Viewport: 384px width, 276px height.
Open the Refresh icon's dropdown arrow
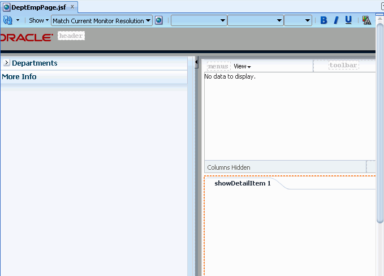(18, 20)
